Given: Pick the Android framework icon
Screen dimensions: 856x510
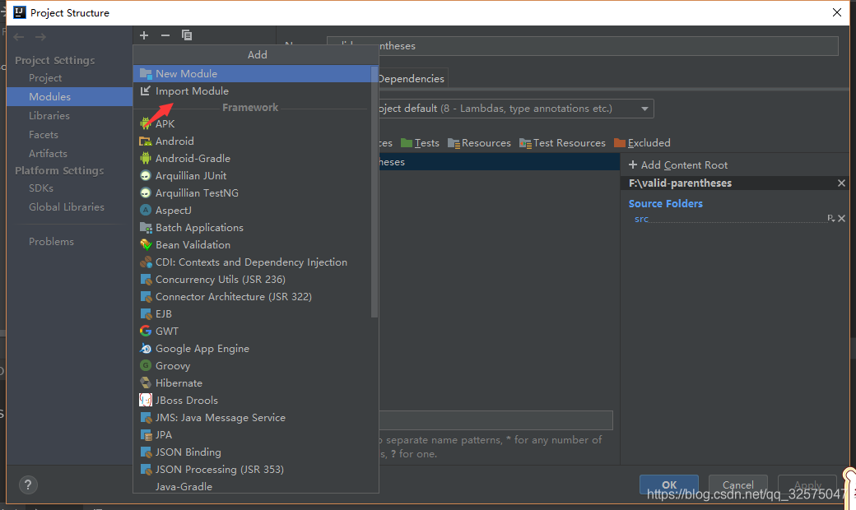Looking at the screenshot, I should click(145, 141).
